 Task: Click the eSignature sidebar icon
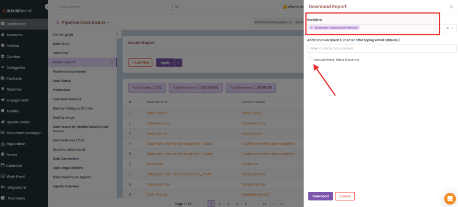[x=3, y=187]
